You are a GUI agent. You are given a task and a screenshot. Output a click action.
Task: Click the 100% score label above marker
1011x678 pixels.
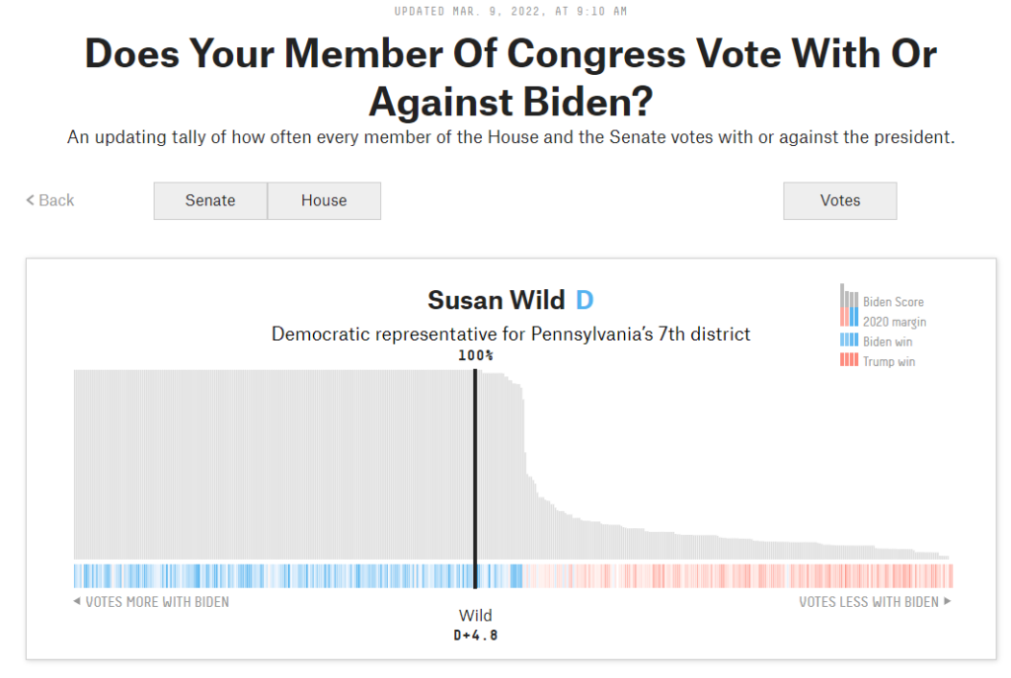coord(475,355)
